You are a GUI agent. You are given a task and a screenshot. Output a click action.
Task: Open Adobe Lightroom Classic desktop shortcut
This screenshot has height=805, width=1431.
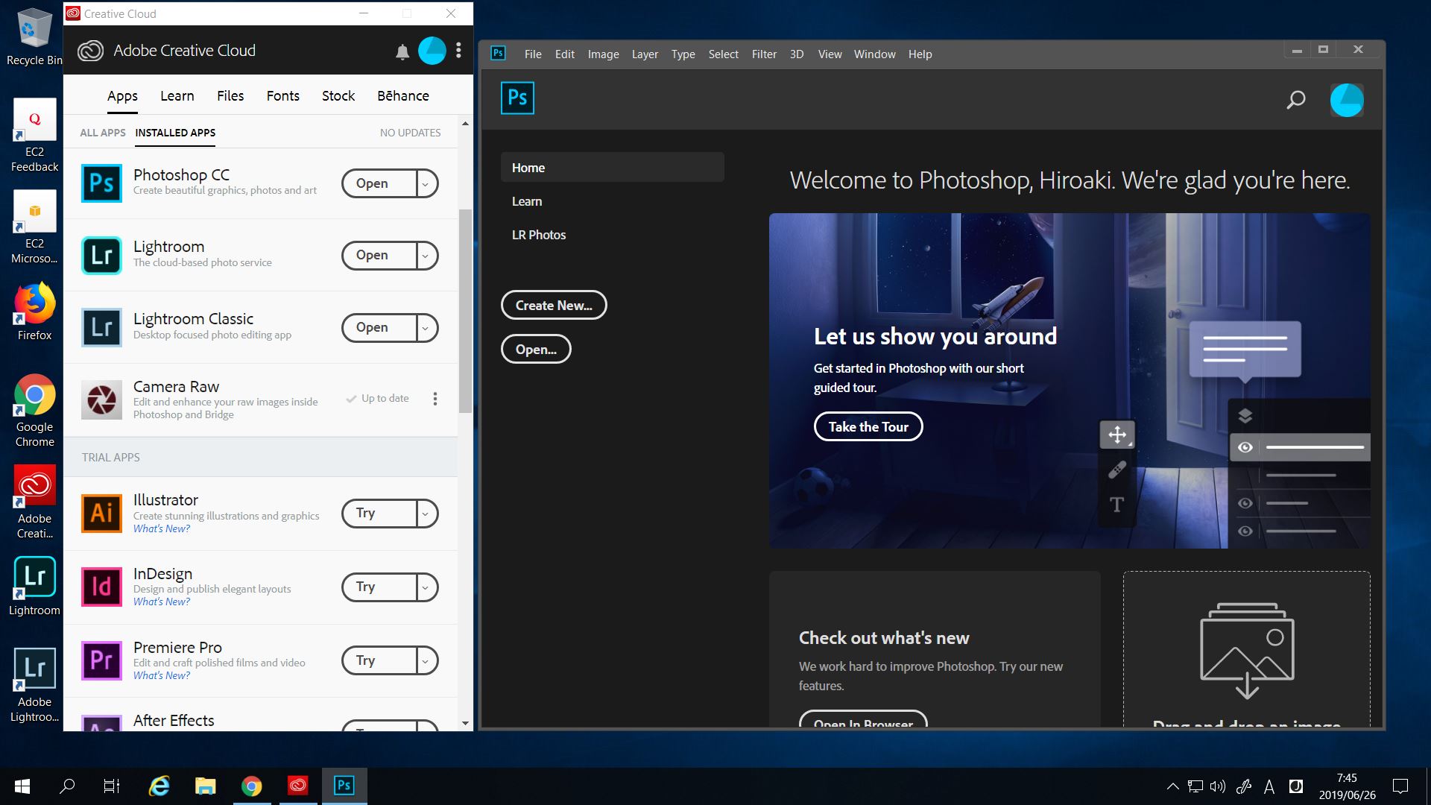click(34, 686)
